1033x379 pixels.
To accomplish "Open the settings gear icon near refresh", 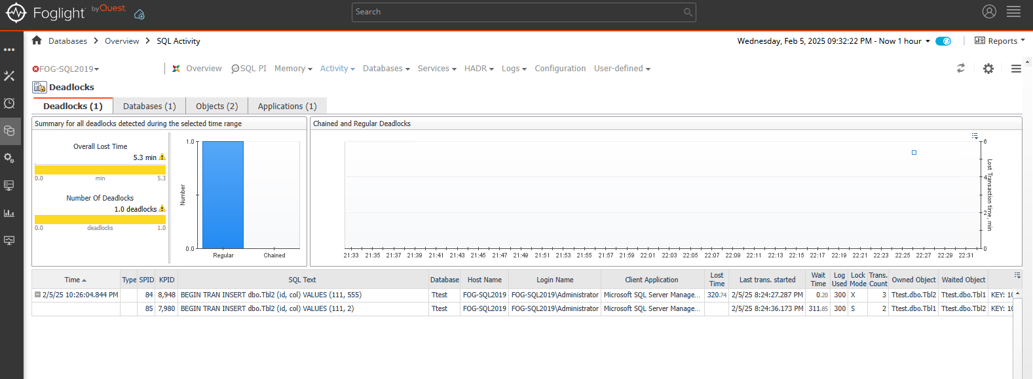I will point(988,69).
